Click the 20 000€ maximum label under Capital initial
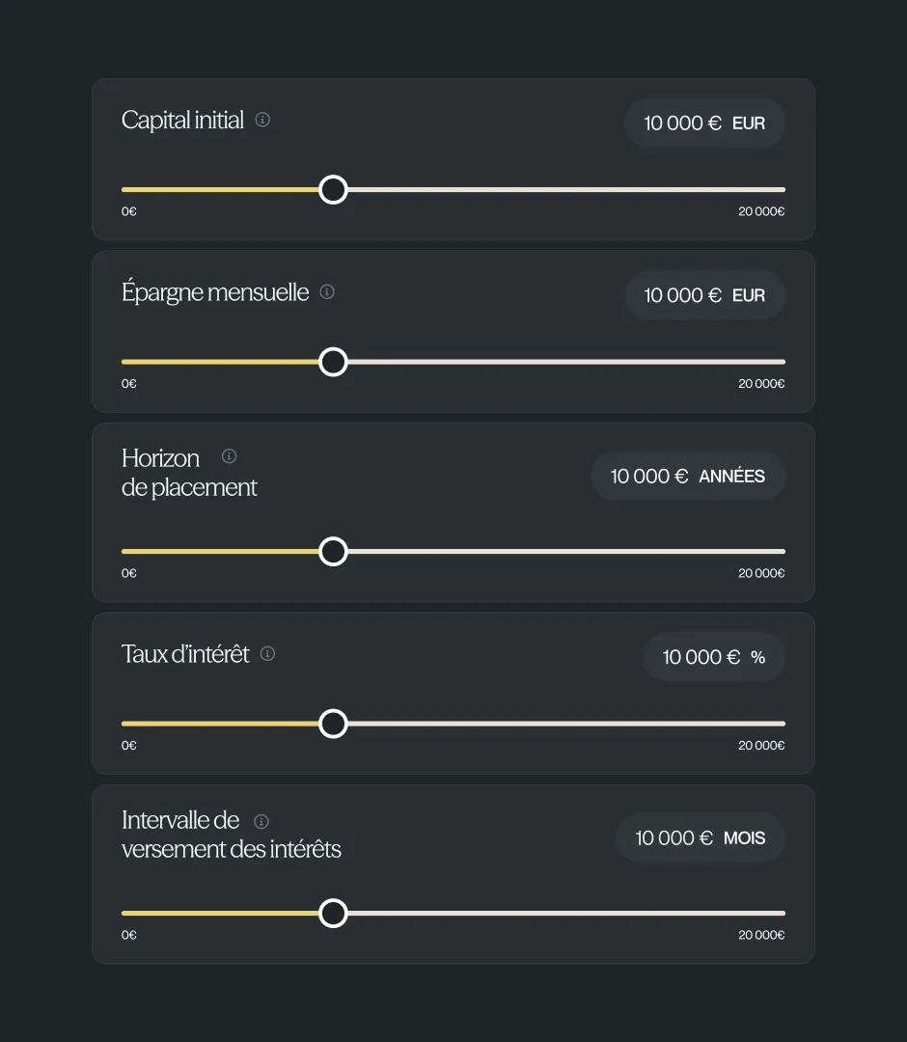 click(761, 211)
